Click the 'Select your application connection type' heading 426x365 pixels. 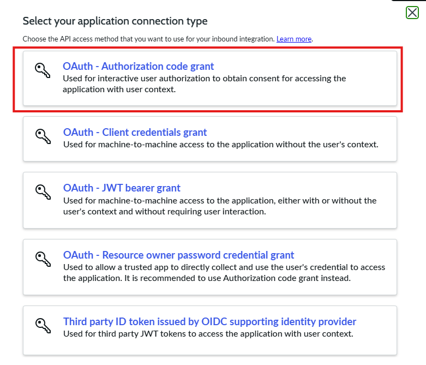point(115,21)
